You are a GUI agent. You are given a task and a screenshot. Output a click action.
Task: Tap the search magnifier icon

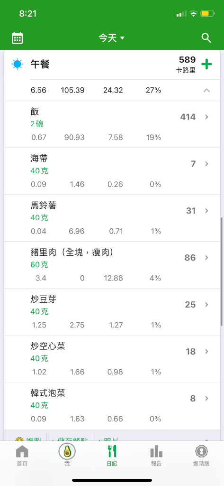coord(206,38)
